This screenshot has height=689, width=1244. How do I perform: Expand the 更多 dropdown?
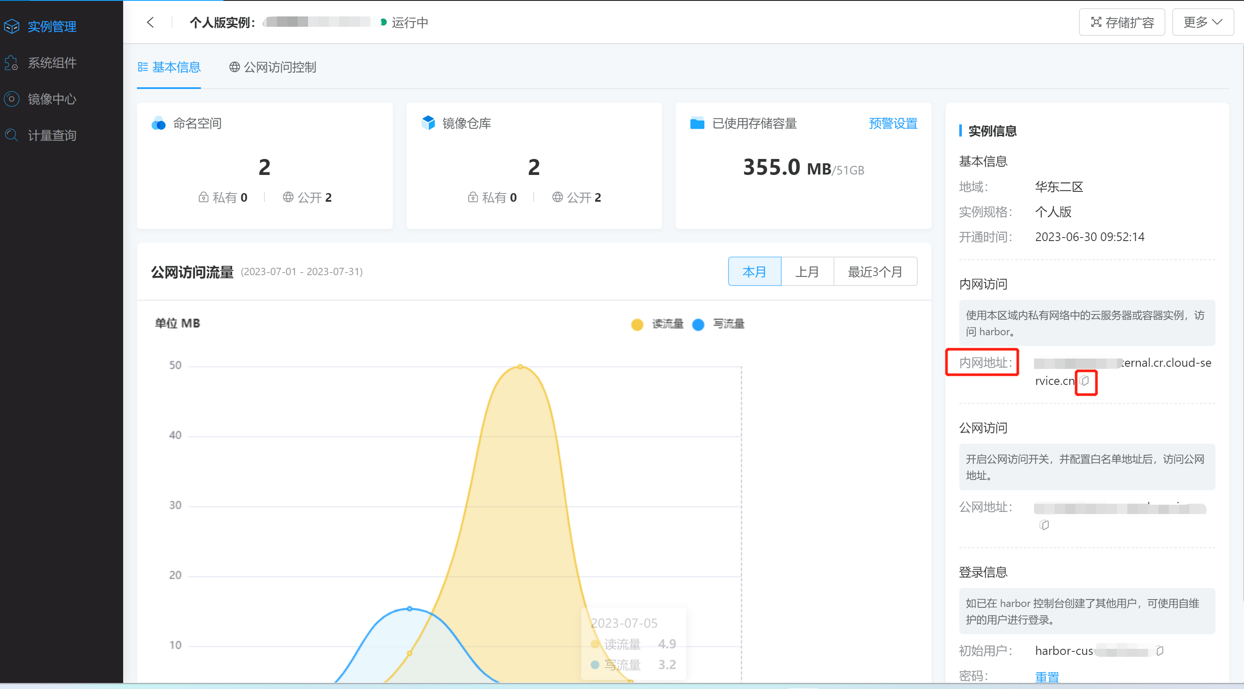[x=1203, y=22]
